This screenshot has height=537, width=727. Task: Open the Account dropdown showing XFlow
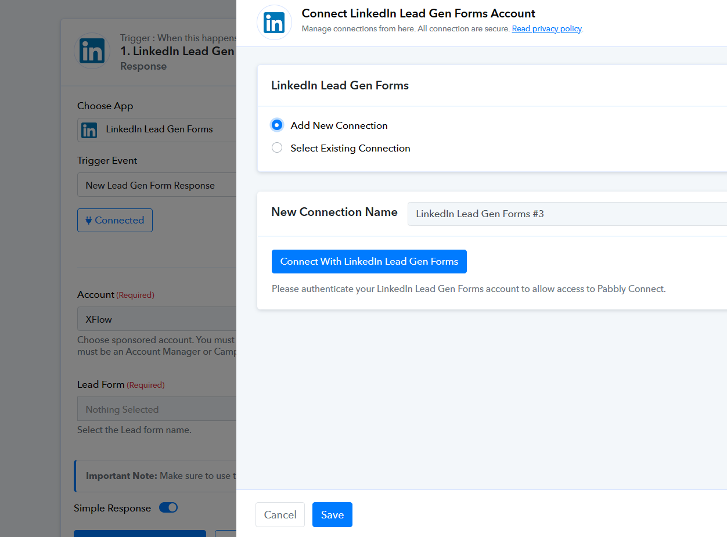pos(157,319)
